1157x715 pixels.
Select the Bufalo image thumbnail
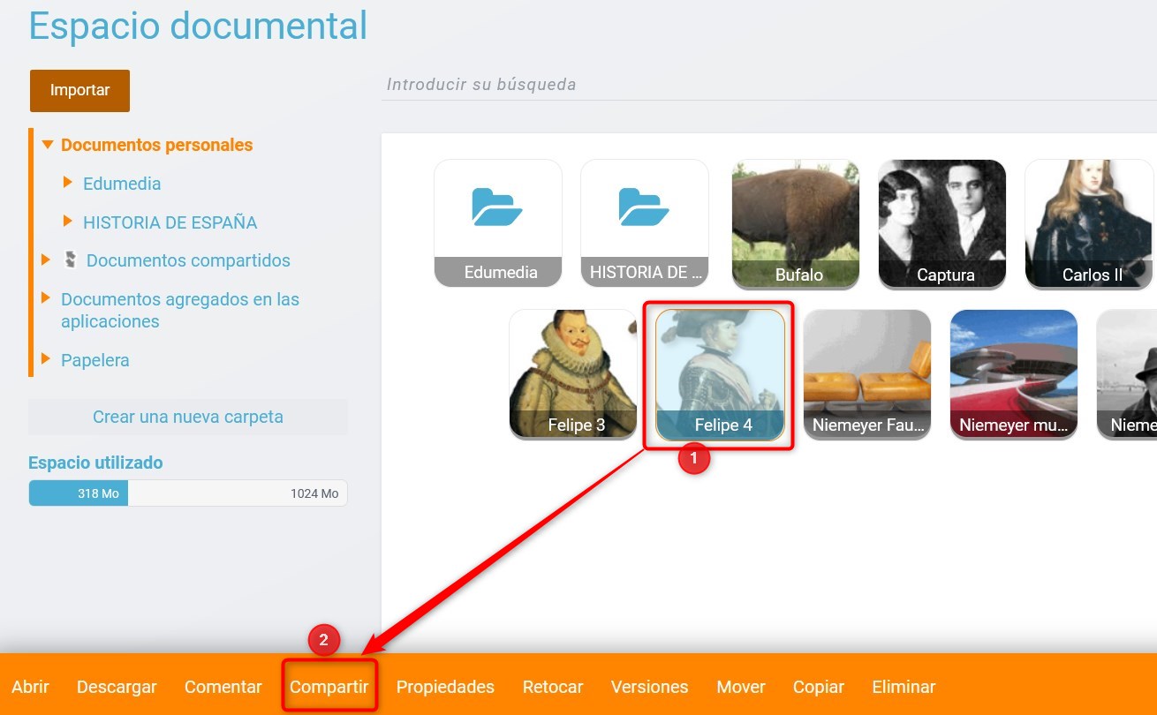pyautogui.click(x=796, y=224)
